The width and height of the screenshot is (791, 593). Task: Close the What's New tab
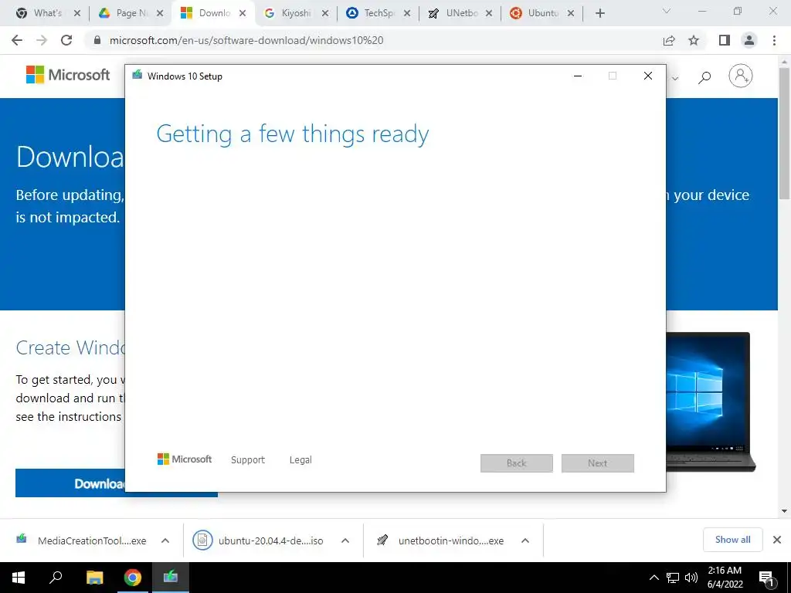click(76, 14)
